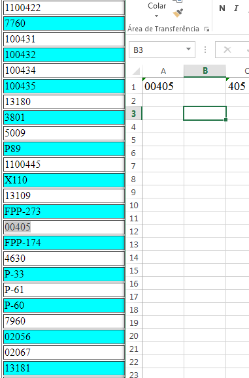Click the fill handle of cell B3

tap(226, 120)
